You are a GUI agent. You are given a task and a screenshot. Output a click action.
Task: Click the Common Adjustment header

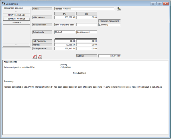[109, 21]
